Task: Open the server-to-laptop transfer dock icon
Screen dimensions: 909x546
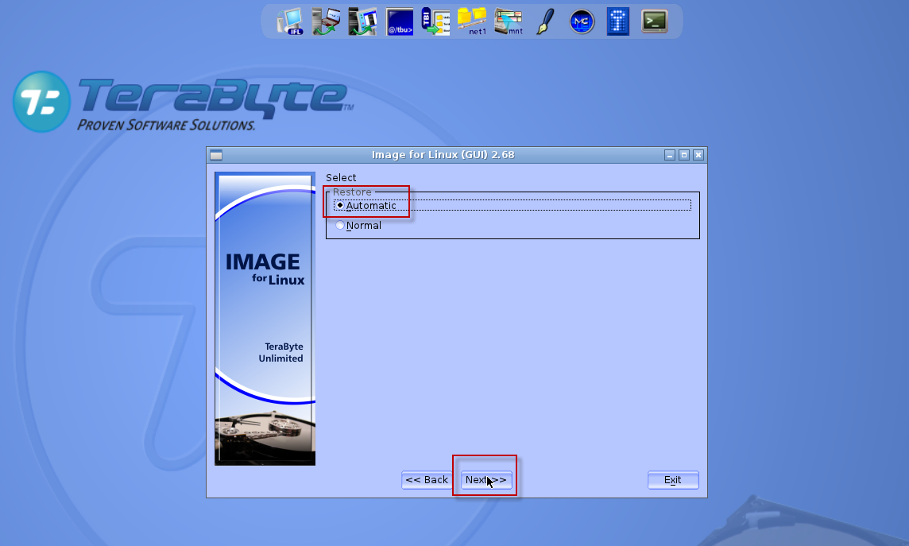Action: (326, 22)
